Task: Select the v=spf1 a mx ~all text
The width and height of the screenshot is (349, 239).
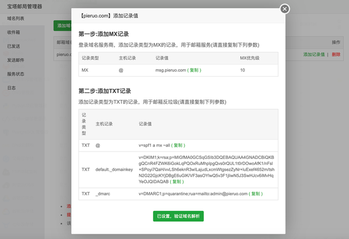Action: click(x=154, y=145)
